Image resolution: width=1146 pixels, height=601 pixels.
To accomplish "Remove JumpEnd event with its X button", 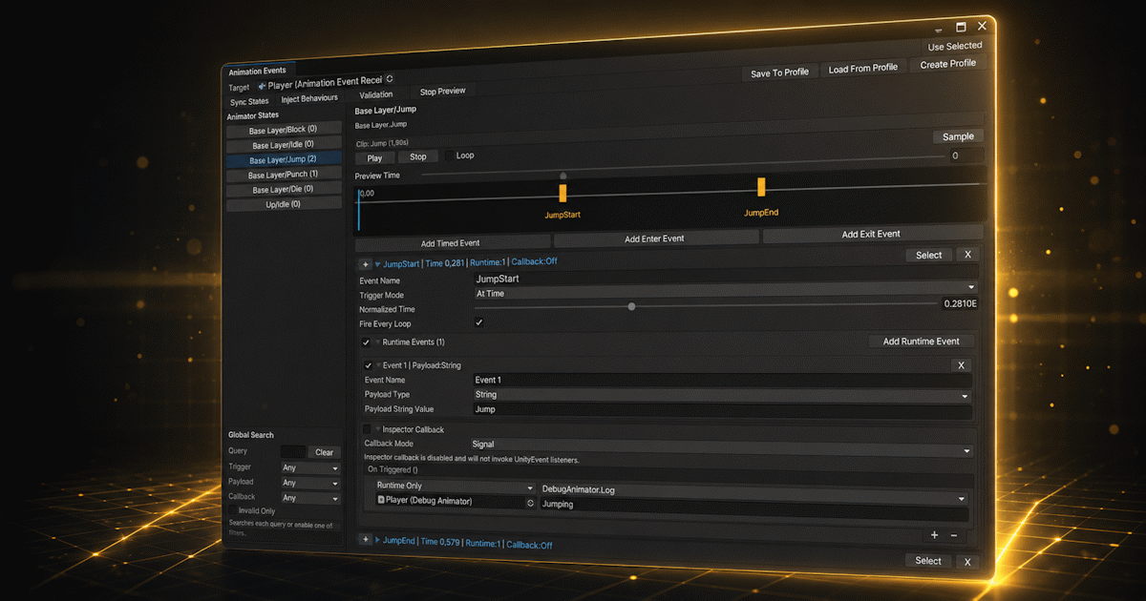I will pyautogui.click(x=967, y=562).
